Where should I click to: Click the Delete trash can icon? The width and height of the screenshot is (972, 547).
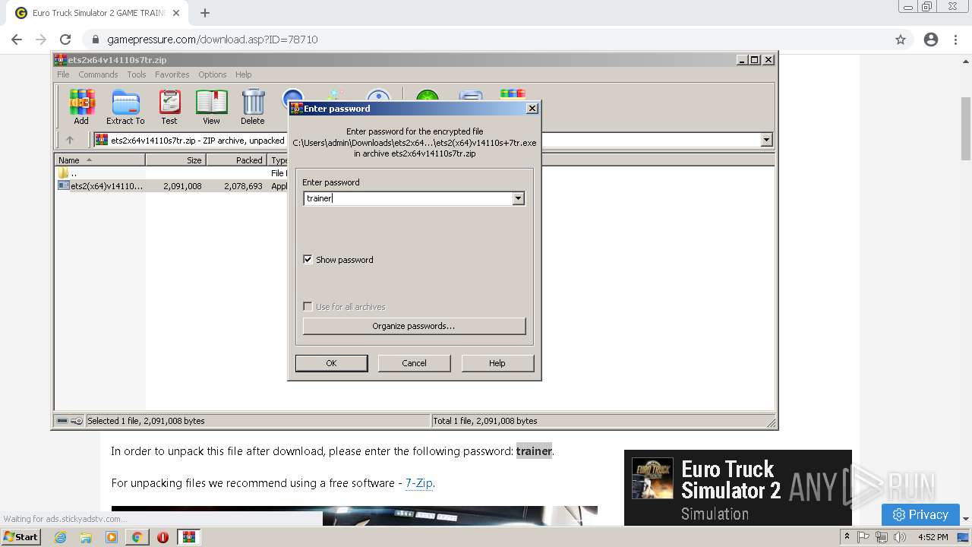point(253,106)
